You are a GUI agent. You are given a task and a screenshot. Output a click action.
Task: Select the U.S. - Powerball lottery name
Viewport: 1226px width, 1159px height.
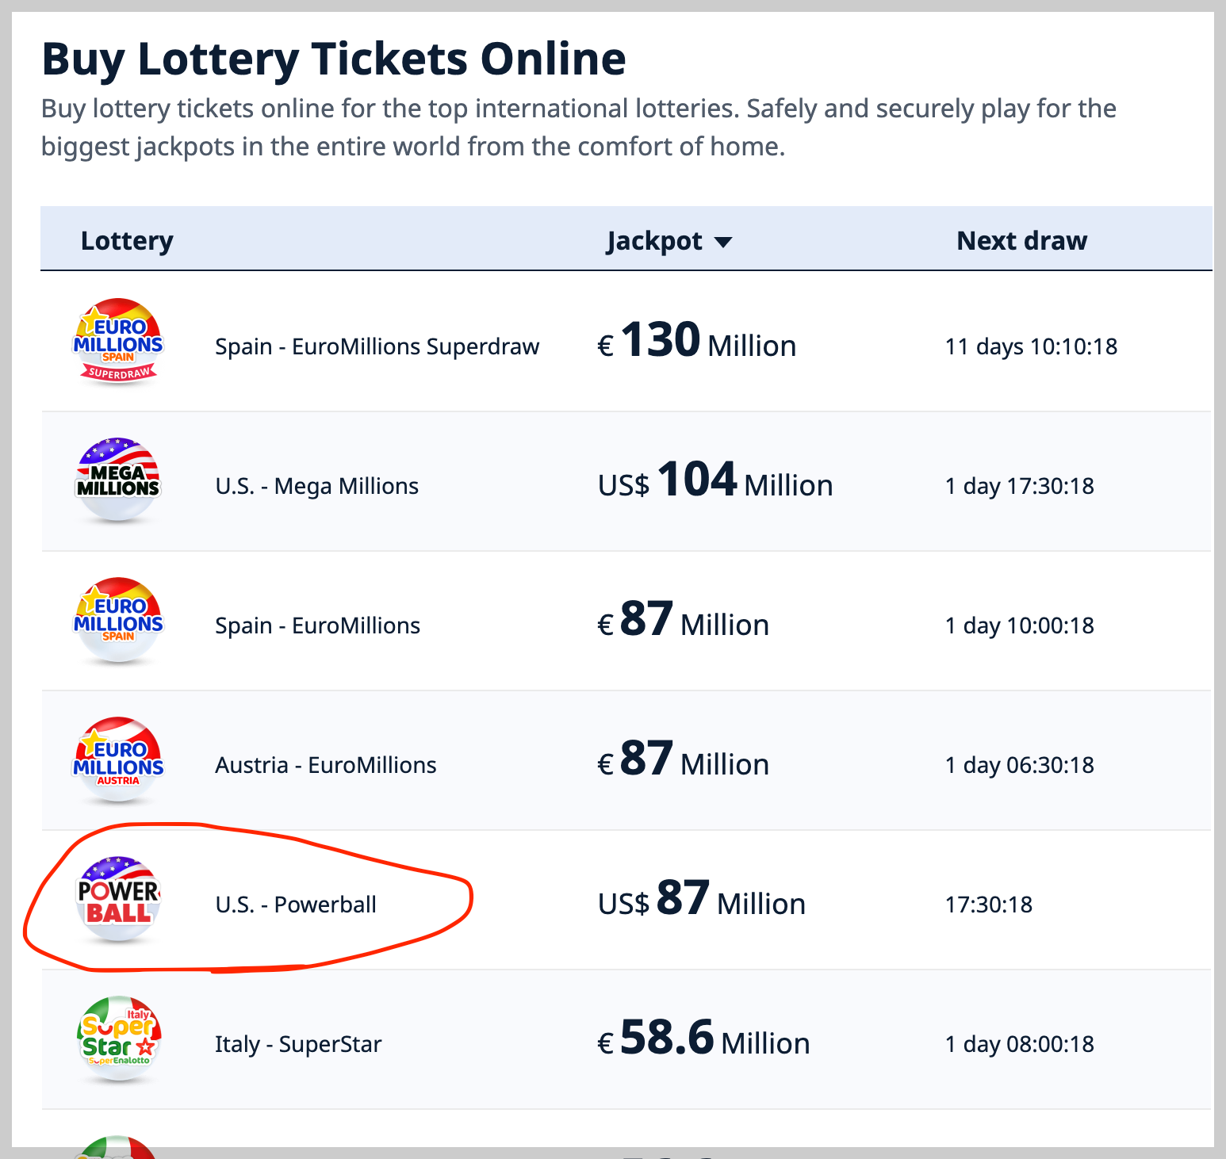(296, 905)
